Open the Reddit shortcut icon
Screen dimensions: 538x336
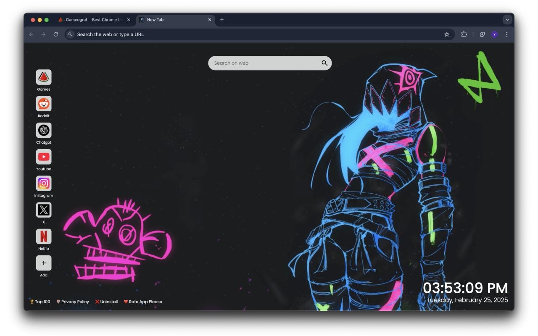point(44,104)
